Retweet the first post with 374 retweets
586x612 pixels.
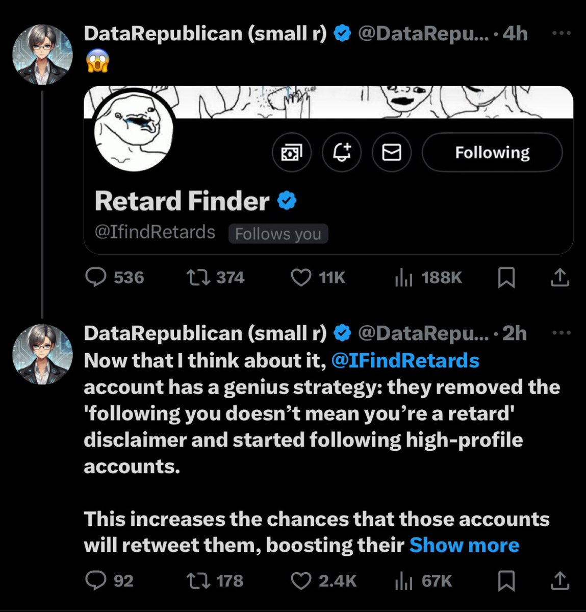[197, 277]
